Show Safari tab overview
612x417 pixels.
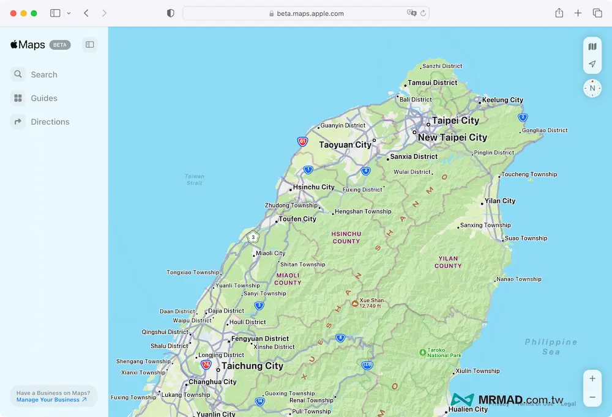(597, 13)
